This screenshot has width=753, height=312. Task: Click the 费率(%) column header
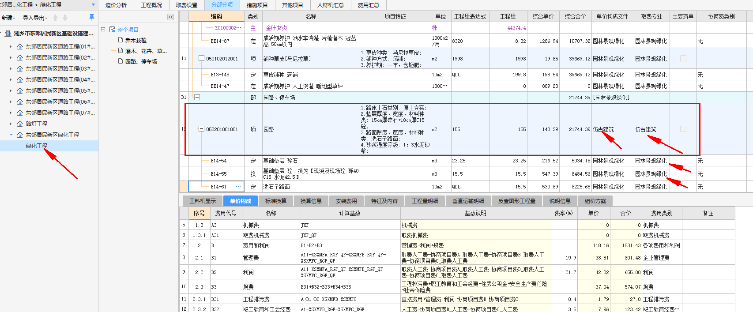(x=564, y=213)
